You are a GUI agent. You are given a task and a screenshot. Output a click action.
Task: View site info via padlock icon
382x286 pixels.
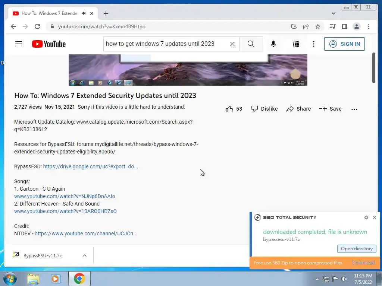(x=52, y=26)
